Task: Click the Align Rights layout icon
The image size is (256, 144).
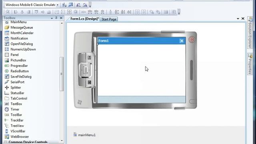Action: 29,12
